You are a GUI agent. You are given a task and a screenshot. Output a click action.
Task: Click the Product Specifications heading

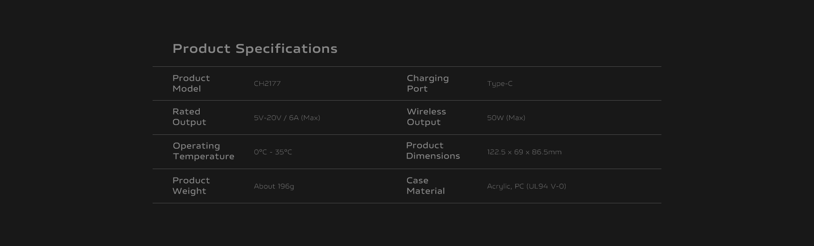point(255,49)
